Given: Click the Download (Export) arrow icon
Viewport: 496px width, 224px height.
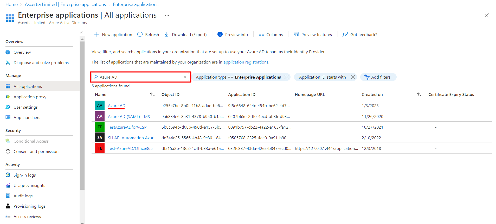Looking at the screenshot, I should (x=167, y=34).
